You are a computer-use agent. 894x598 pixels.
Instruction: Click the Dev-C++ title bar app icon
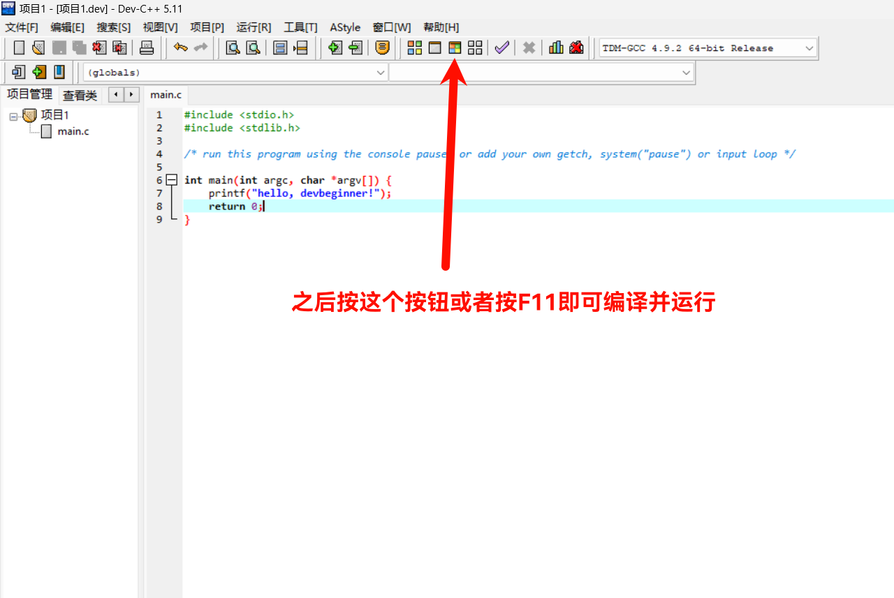pyautogui.click(x=8, y=8)
